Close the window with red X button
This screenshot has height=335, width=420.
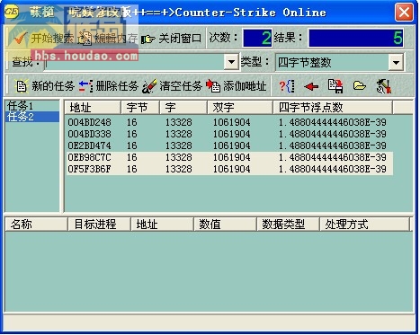click(404, 13)
